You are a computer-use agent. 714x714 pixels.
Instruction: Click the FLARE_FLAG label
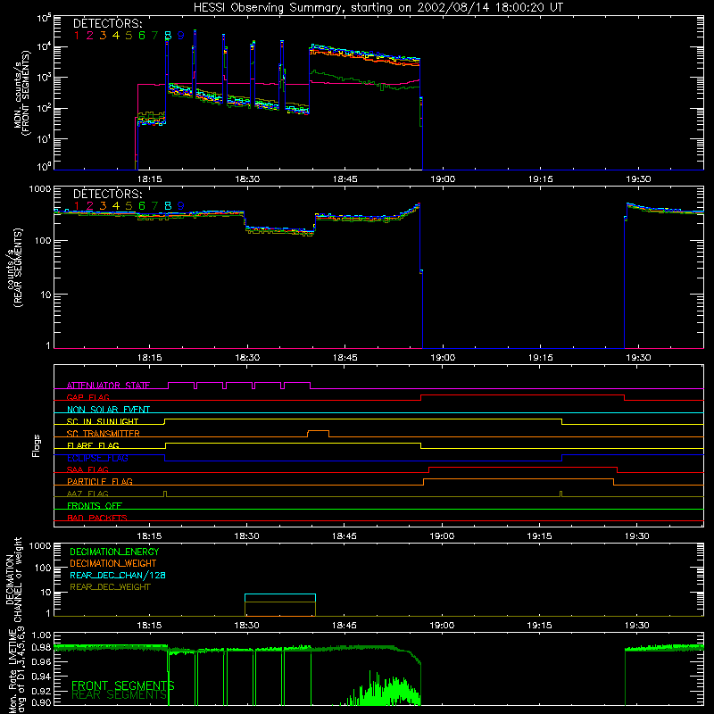(x=93, y=445)
